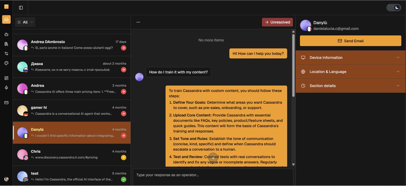
Task: Open the library books icon in the sidebar
Action: point(6,44)
